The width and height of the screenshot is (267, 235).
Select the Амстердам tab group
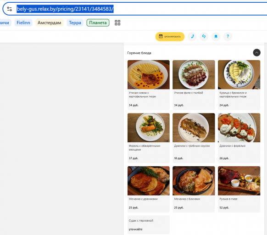tap(50, 22)
